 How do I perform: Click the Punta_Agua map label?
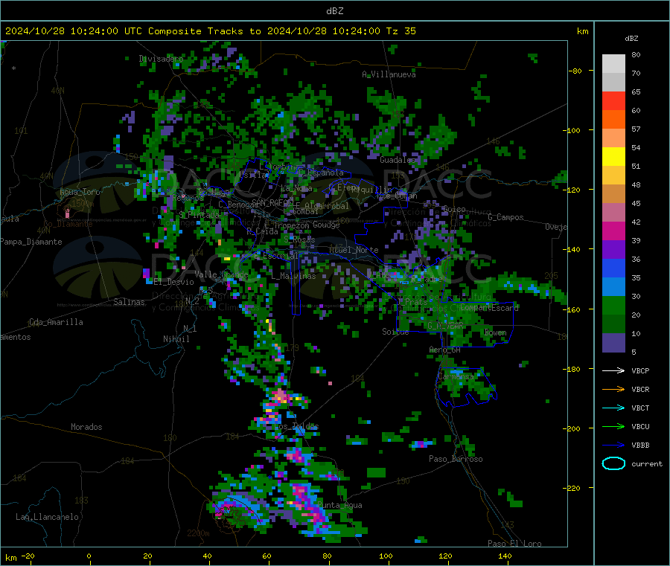339,506
